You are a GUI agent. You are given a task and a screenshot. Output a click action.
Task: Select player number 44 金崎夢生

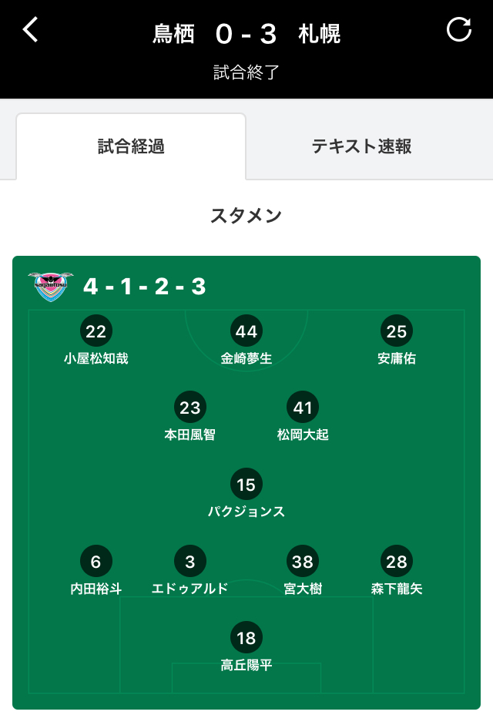(246, 341)
